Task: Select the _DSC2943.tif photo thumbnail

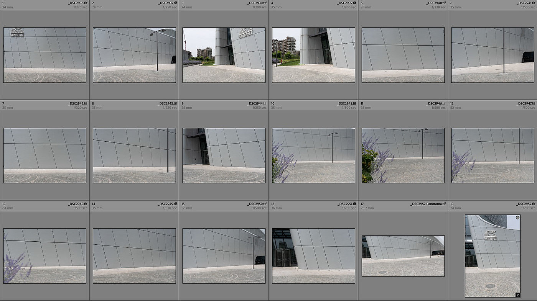Action: (x=134, y=155)
